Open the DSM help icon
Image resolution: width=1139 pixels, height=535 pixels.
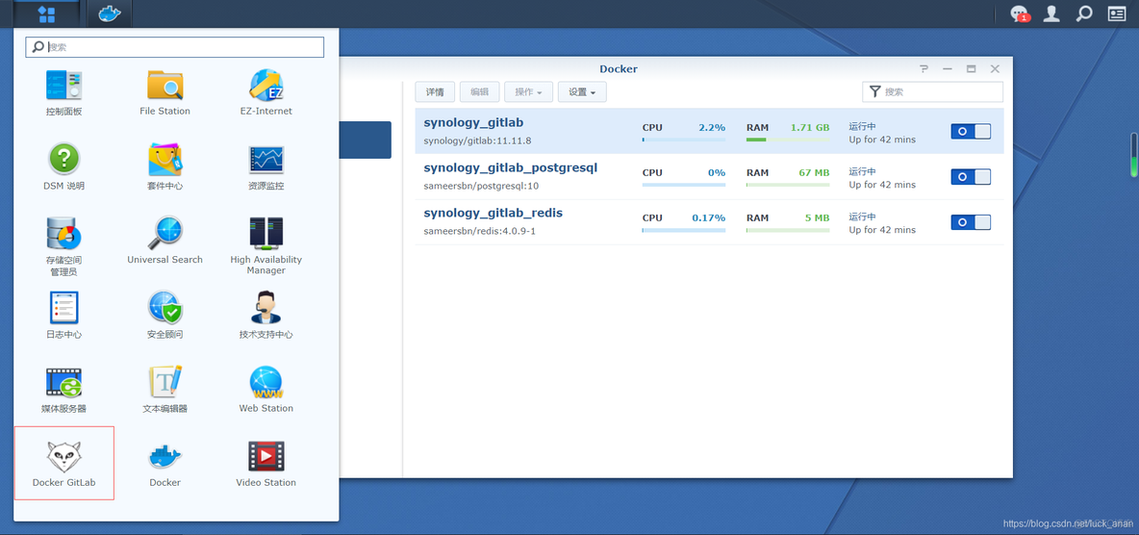click(63, 166)
